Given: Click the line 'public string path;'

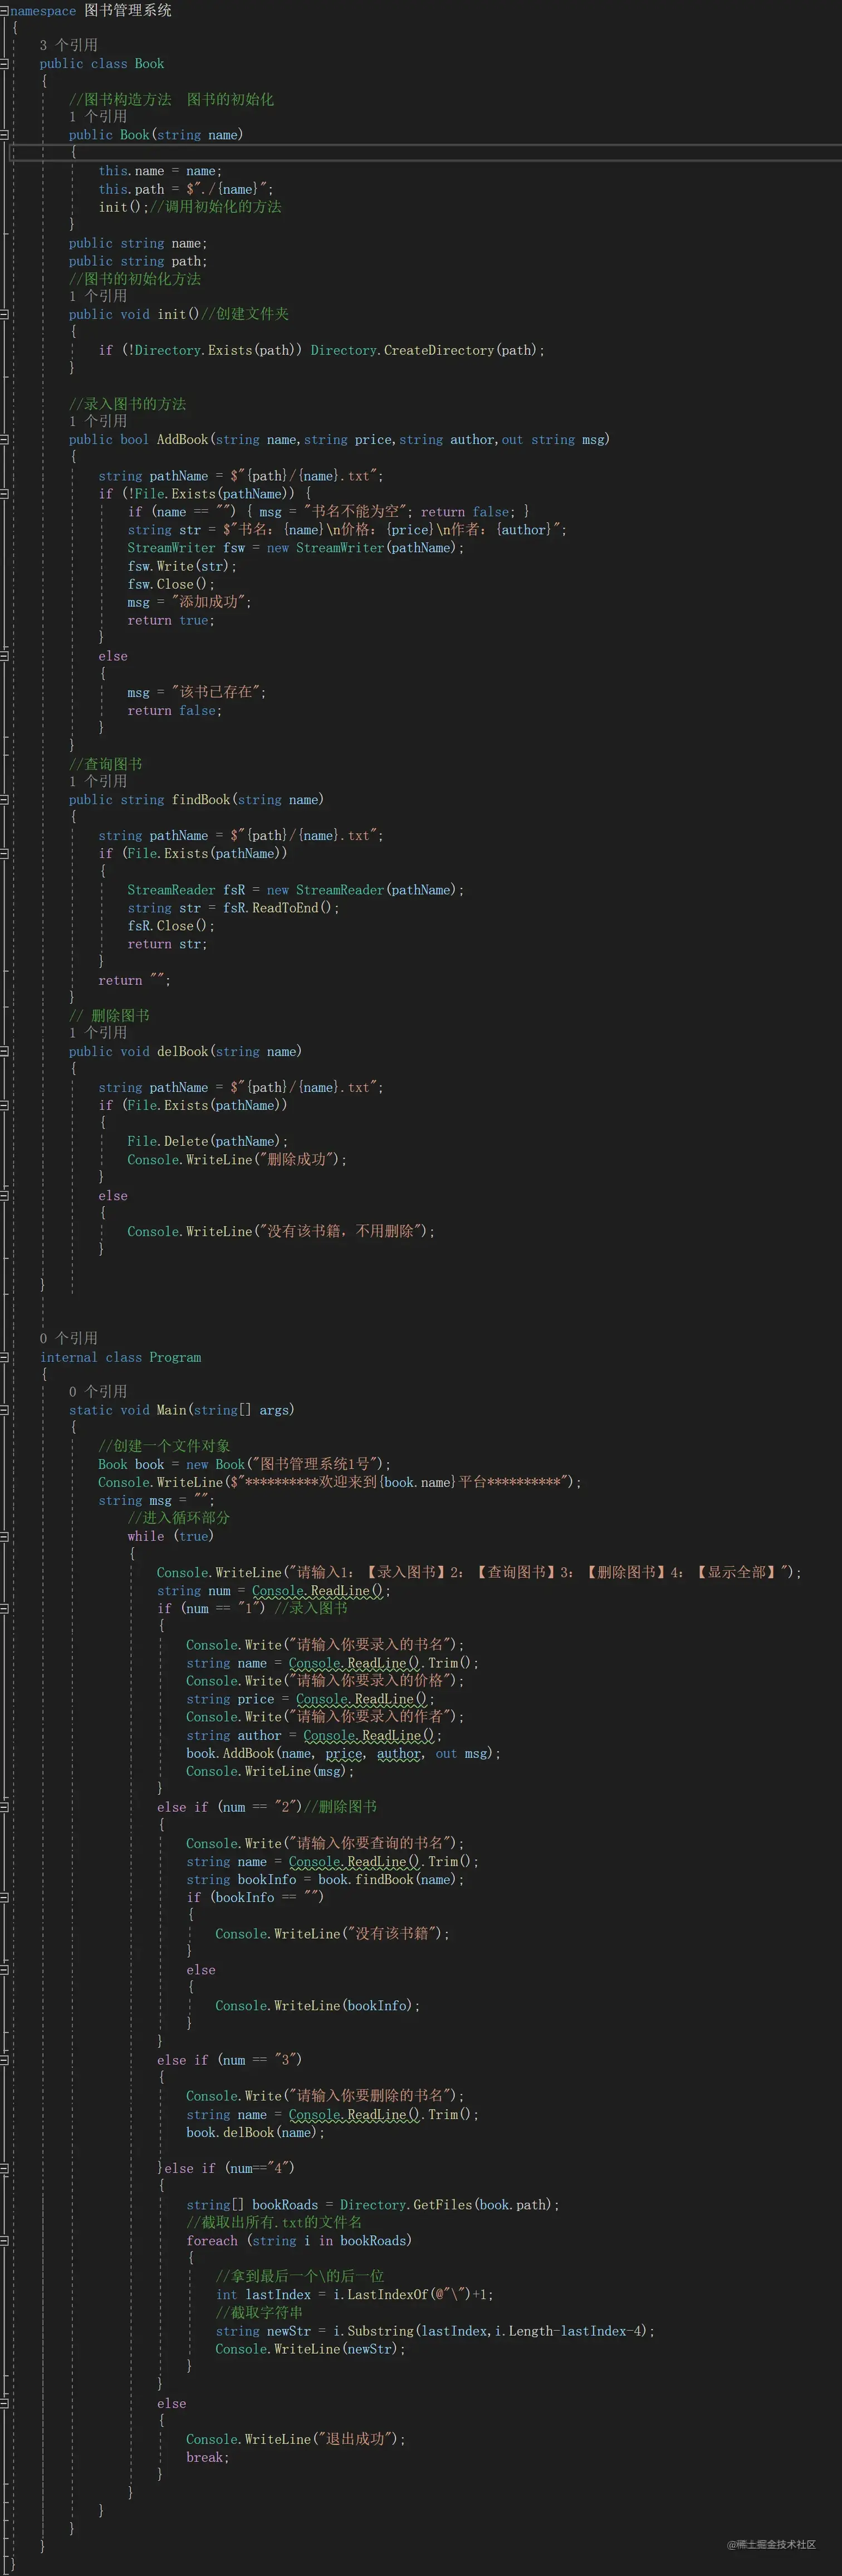Looking at the screenshot, I should click(x=138, y=261).
